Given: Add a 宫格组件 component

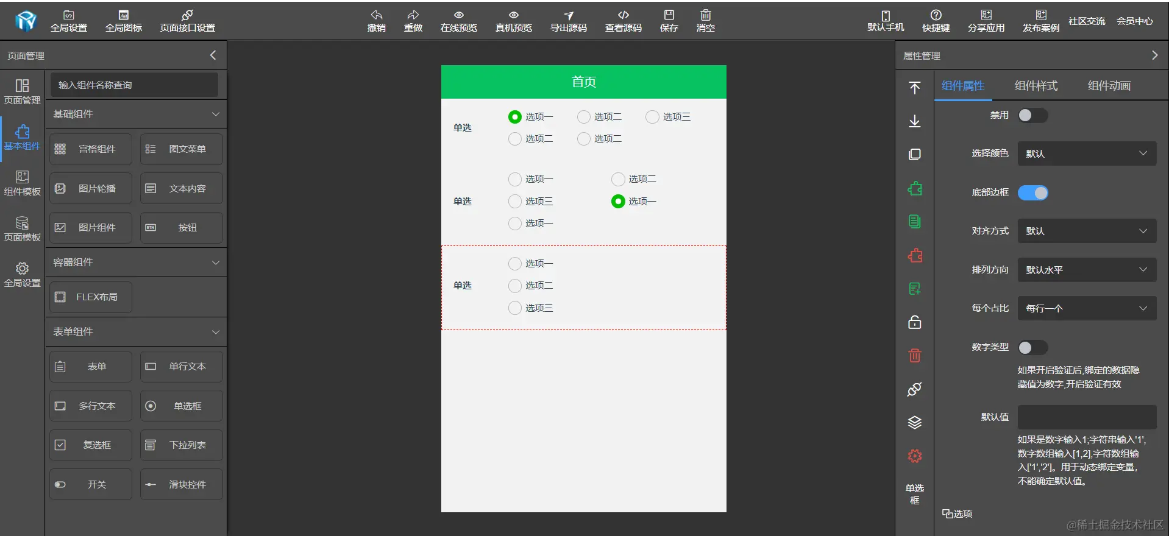Looking at the screenshot, I should coord(91,149).
